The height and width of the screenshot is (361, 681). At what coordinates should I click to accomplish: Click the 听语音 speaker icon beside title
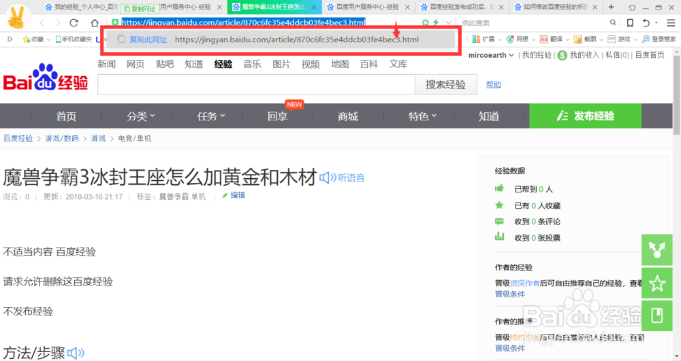328,177
